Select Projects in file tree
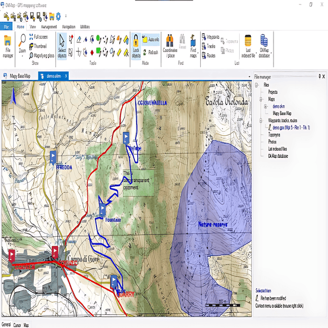Image resolution: width=328 pixels, height=328 pixels. click(x=273, y=92)
